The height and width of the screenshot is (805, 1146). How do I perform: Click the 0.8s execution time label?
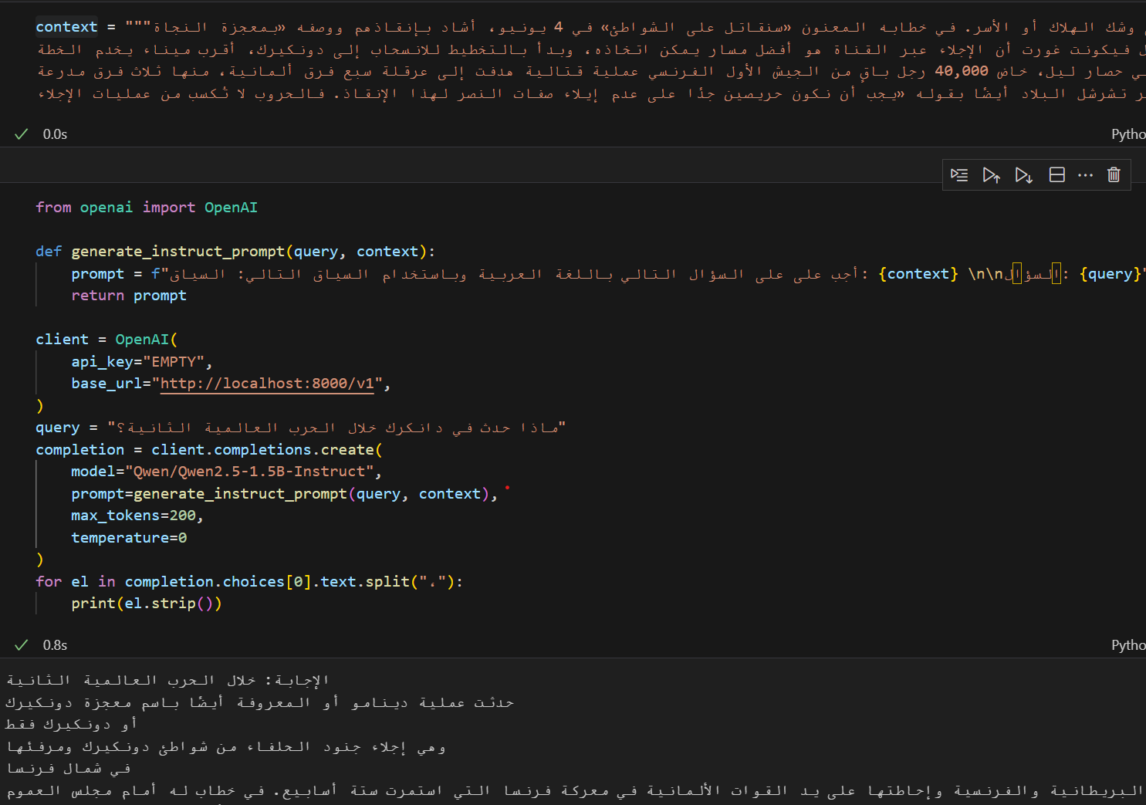coord(55,645)
